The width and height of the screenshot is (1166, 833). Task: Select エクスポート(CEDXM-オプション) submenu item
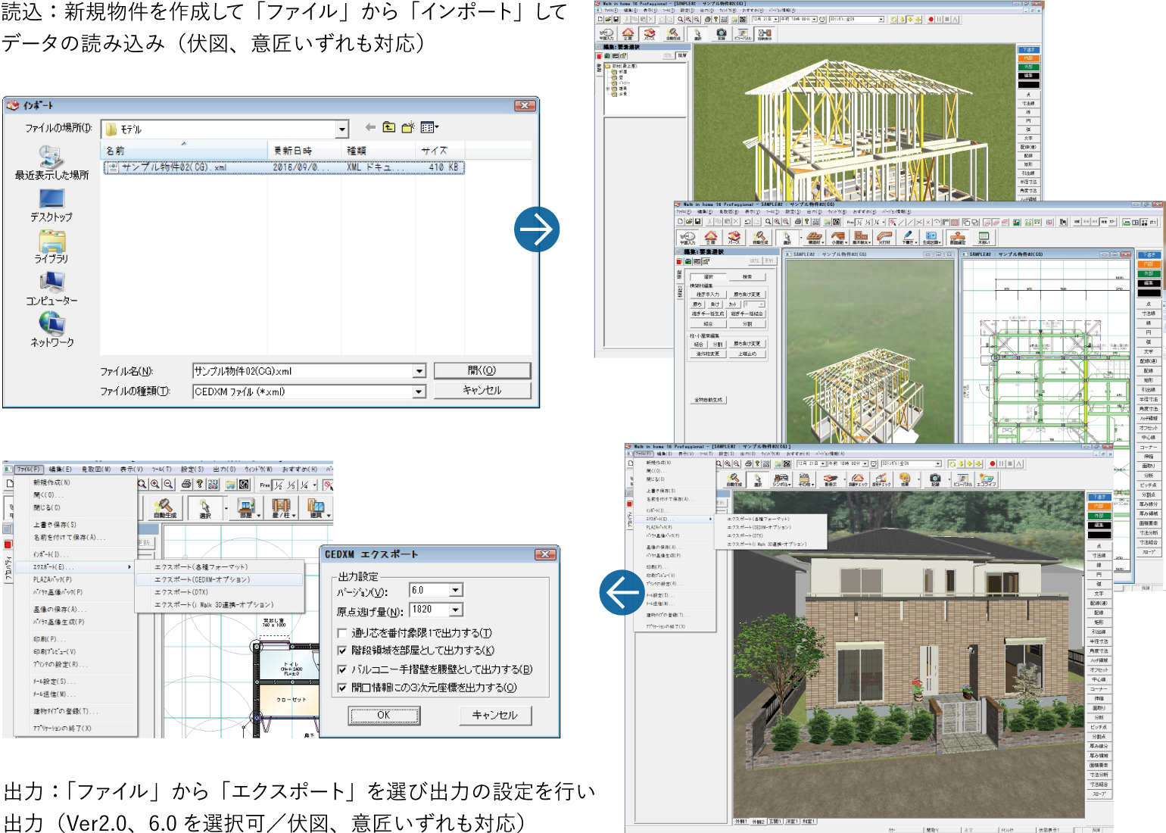click(x=218, y=579)
